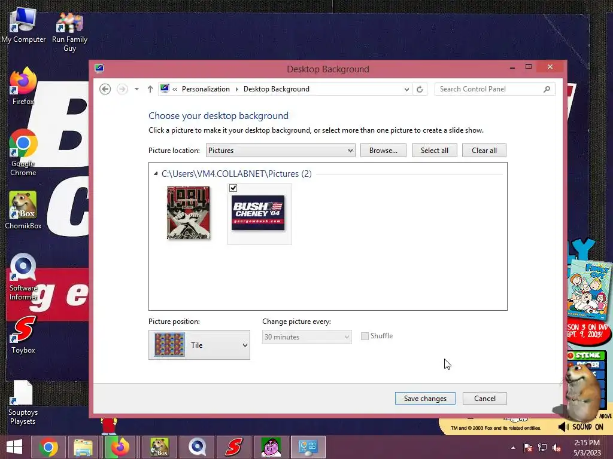The height and width of the screenshot is (459, 613).
Task: Open the Picture location dropdown
Action: click(x=280, y=150)
